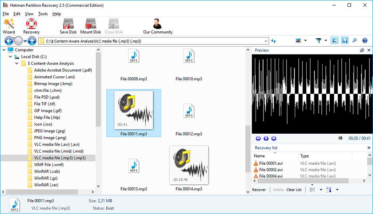Sort recovery list by Name column
The width and height of the screenshot is (373, 214).
(275, 156)
